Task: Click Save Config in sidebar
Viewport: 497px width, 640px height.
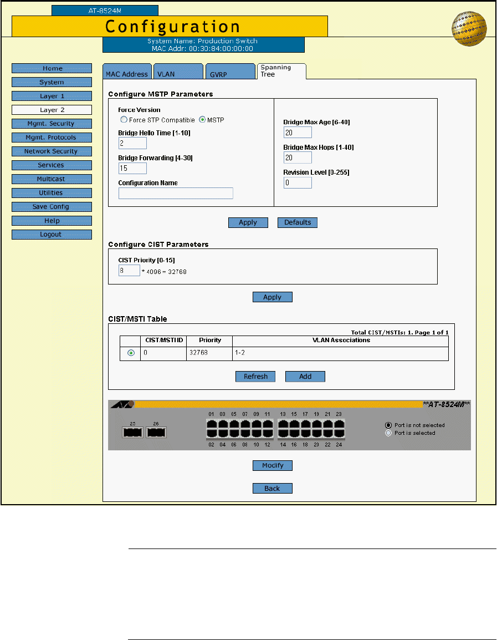Action: point(52,207)
